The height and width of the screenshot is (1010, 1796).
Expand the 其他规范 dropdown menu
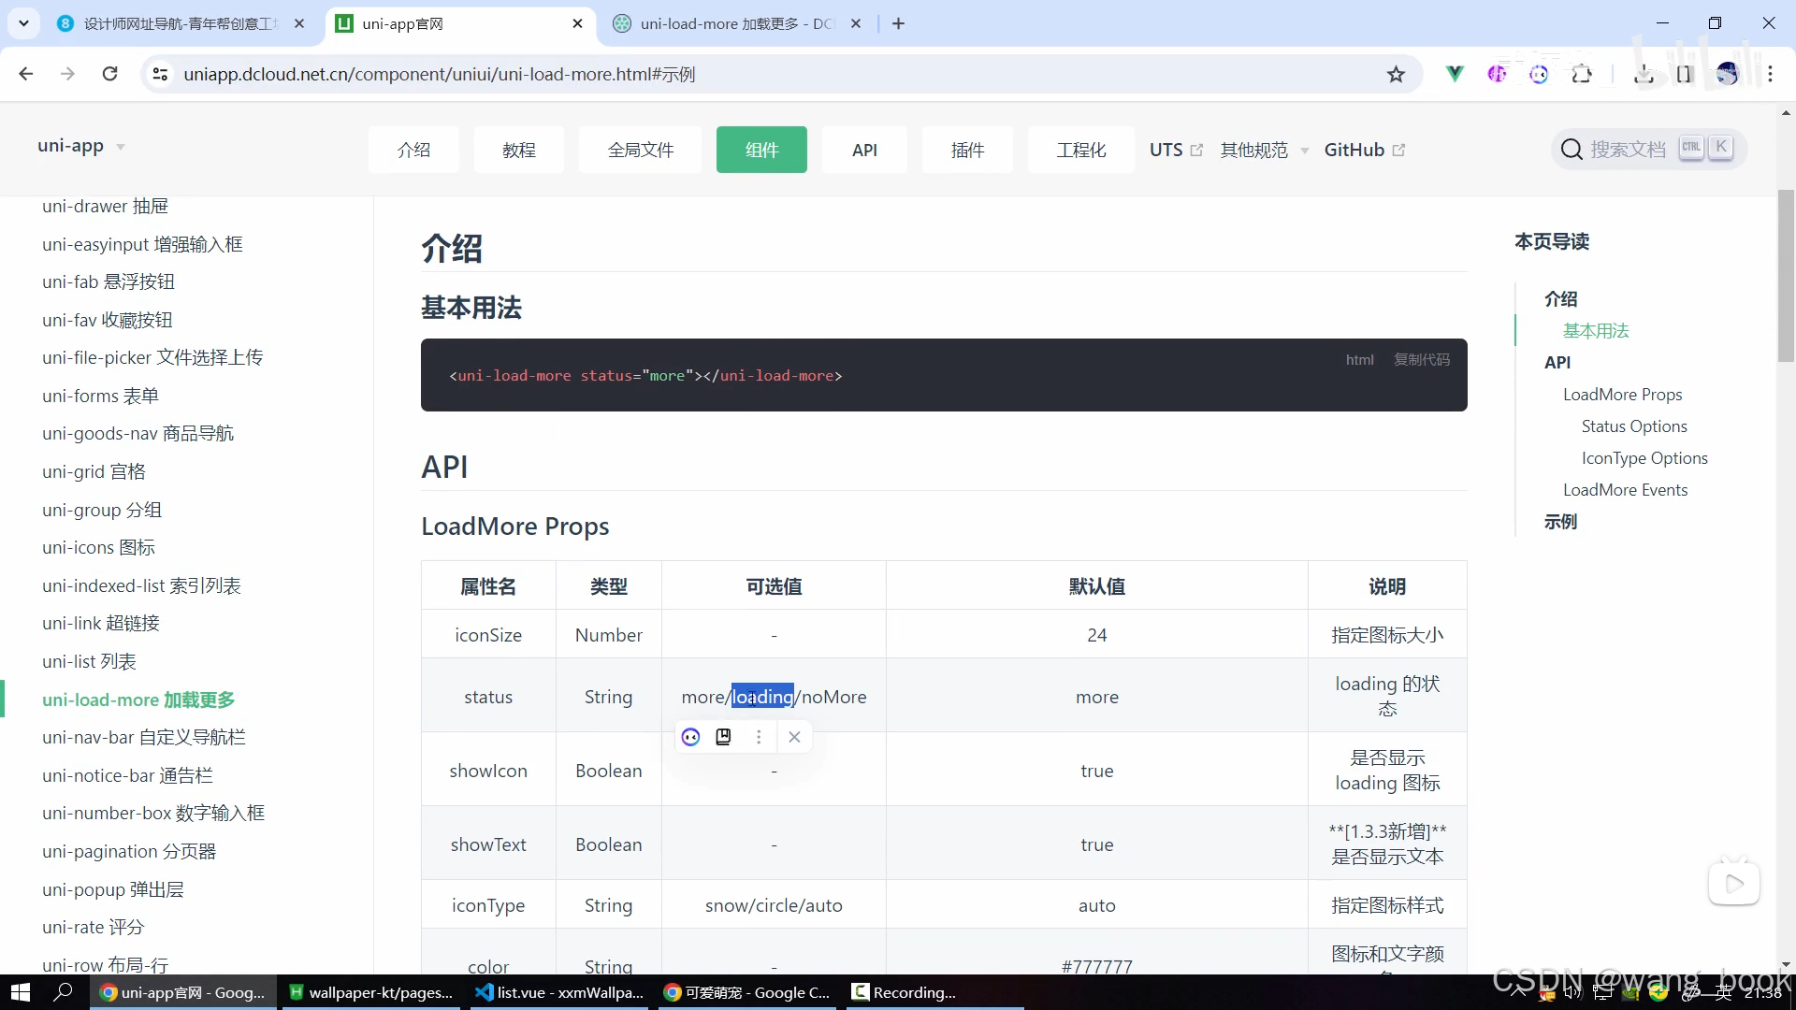1264,150
